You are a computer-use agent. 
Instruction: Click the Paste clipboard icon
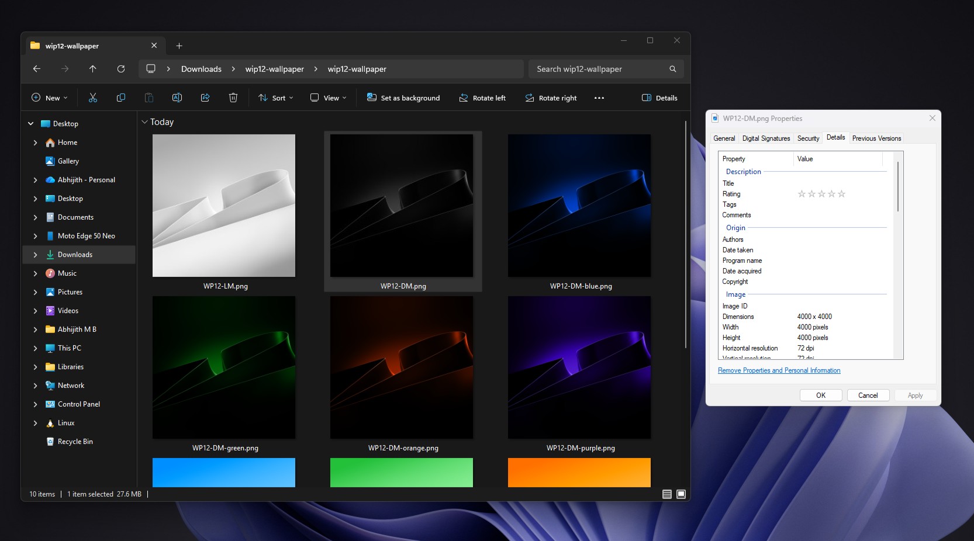pos(149,98)
